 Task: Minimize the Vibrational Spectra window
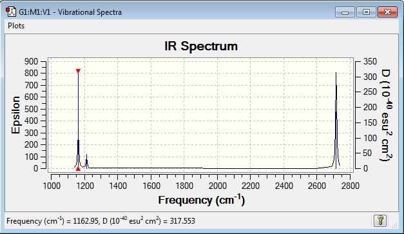[x=345, y=12]
